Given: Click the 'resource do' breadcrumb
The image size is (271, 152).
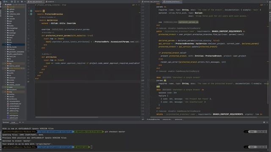Looking at the screenshot, I should (x=167, y=119).
